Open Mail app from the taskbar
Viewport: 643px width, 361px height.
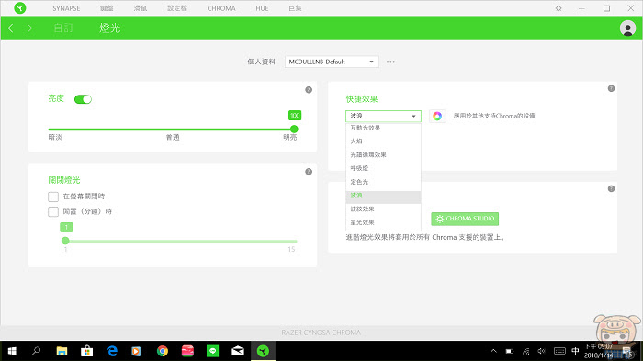coord(238,351)
